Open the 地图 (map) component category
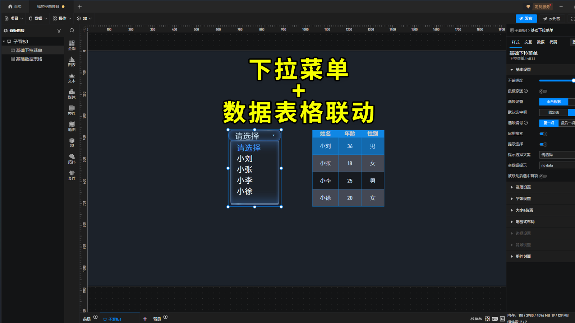Screen dimensions: 575x323 (x=72, y=127)
